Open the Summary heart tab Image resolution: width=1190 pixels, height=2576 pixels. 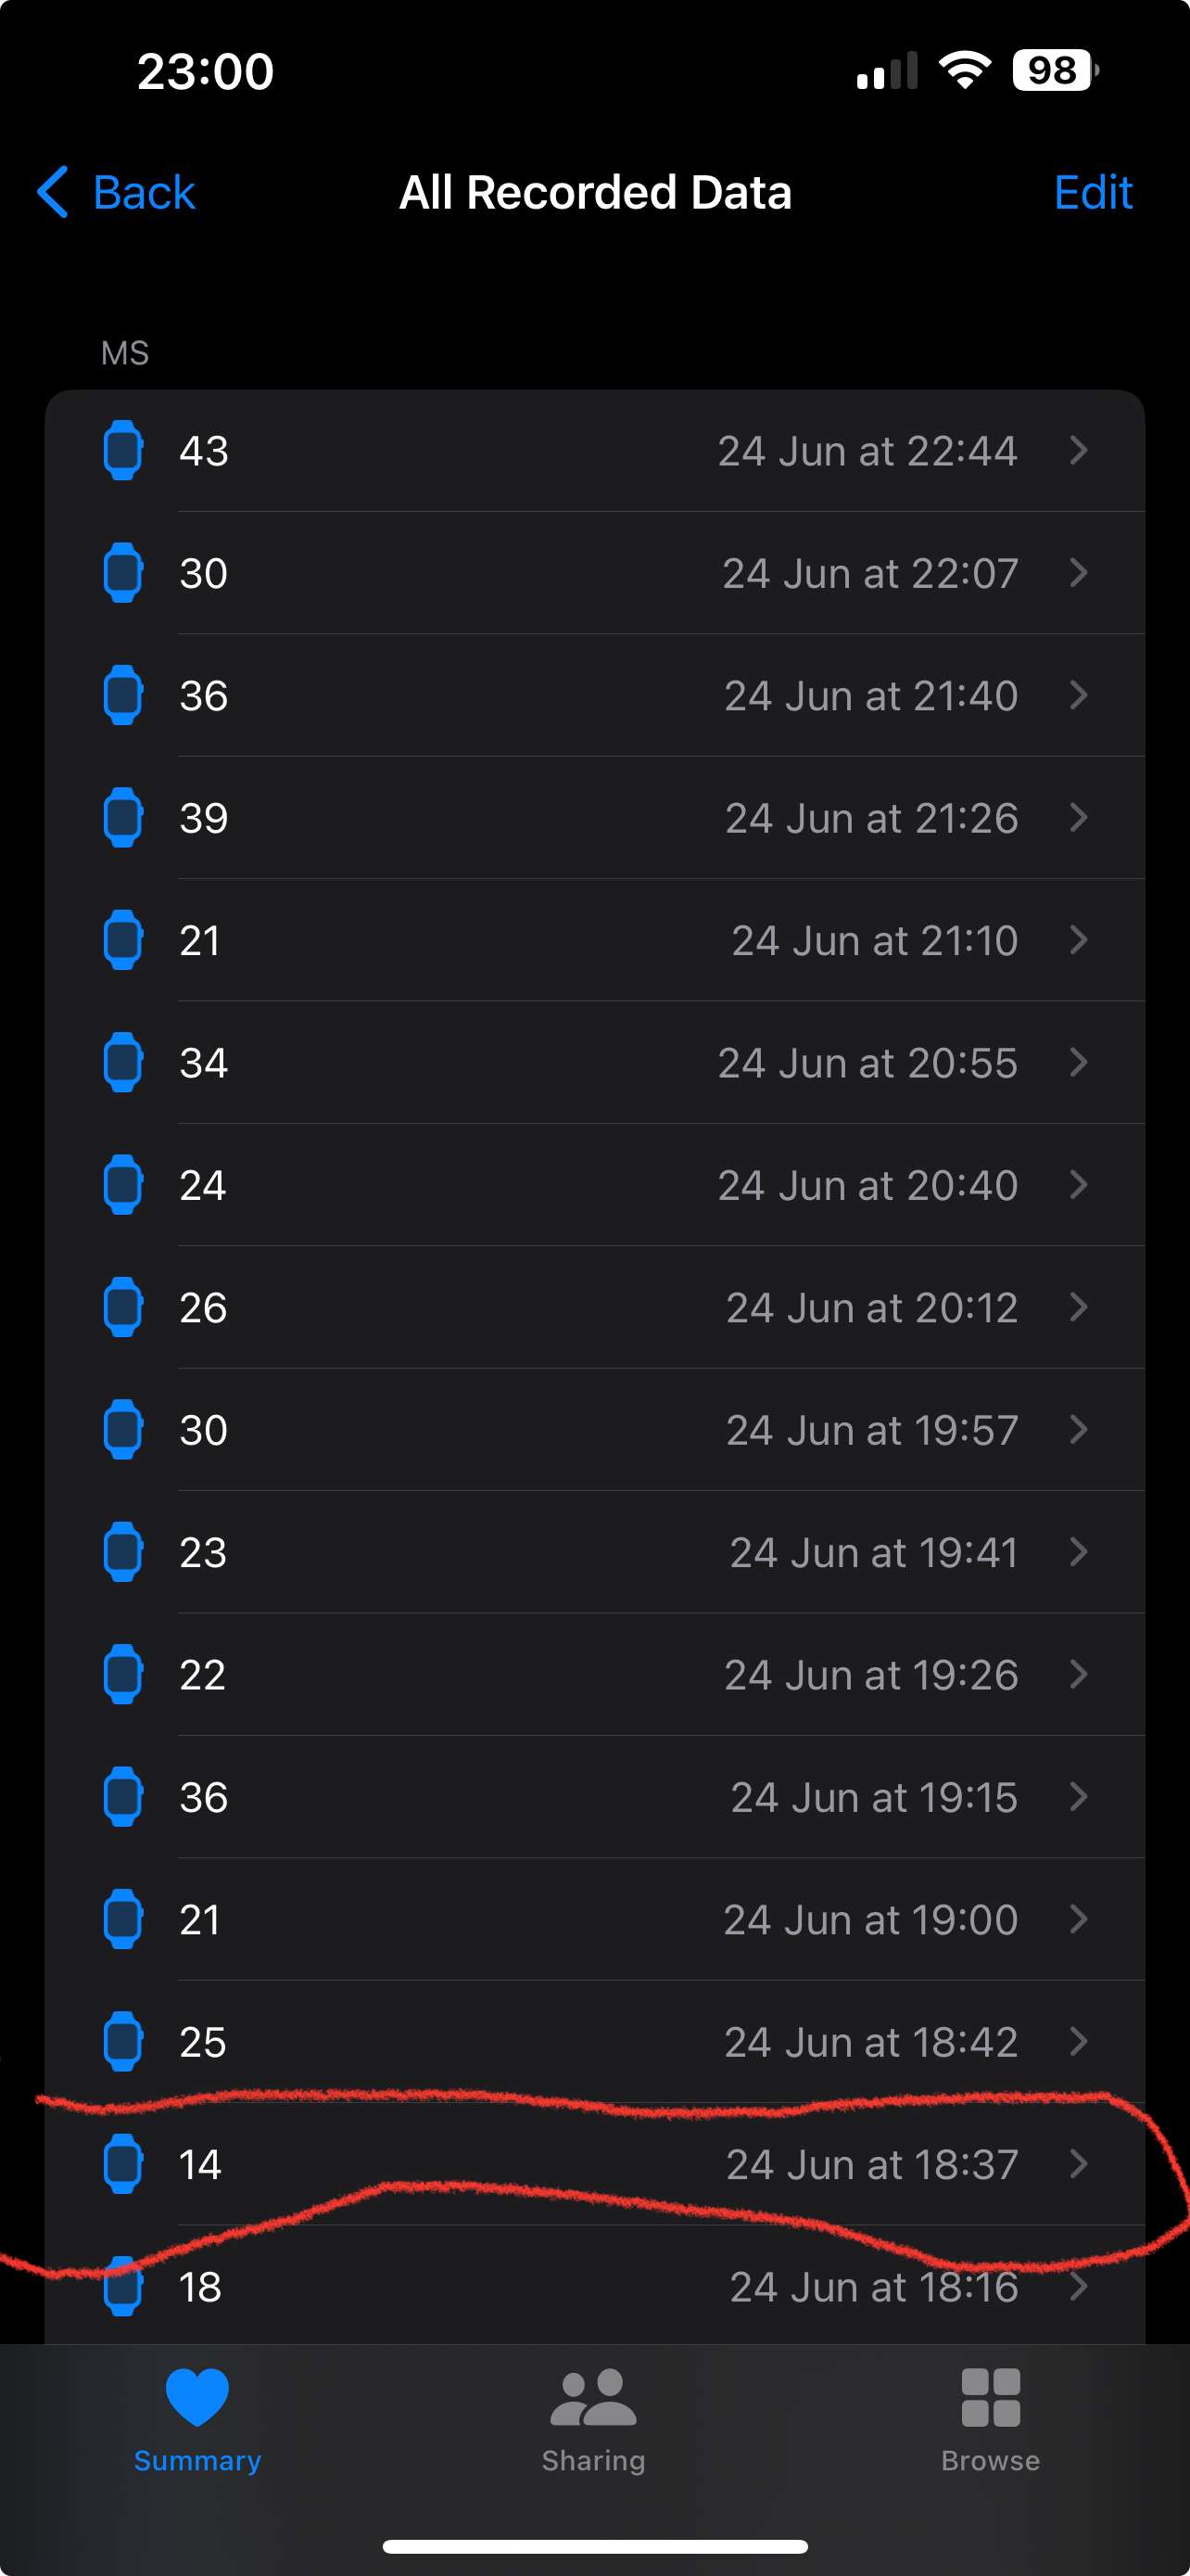click(196, 2420)
